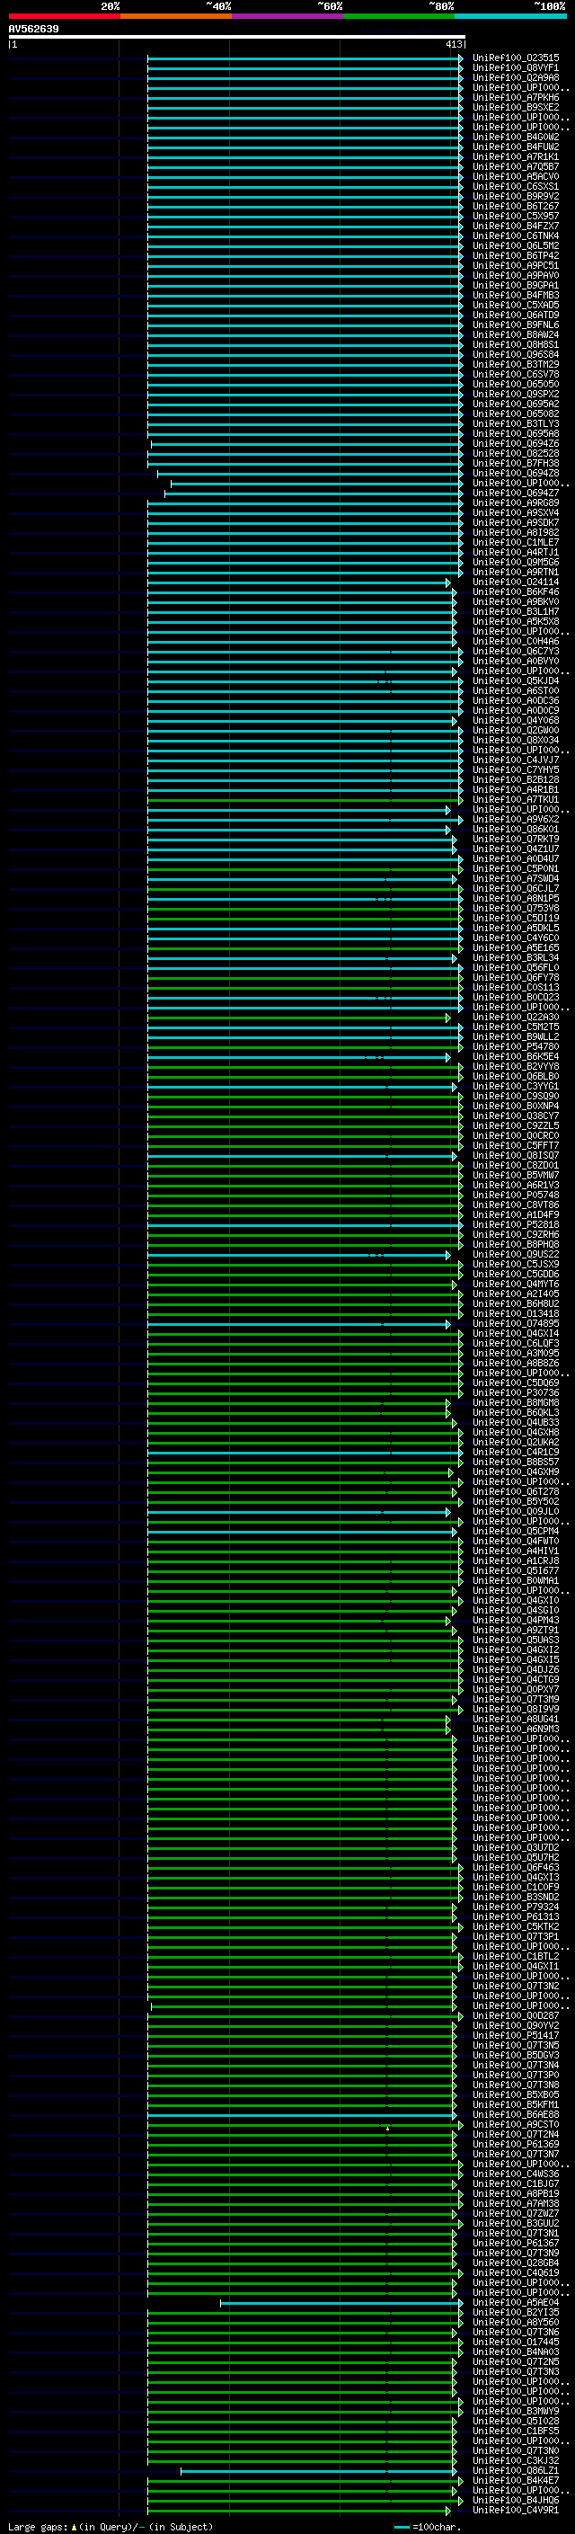Select label UniRef100_A9PC51

[515, 265]
